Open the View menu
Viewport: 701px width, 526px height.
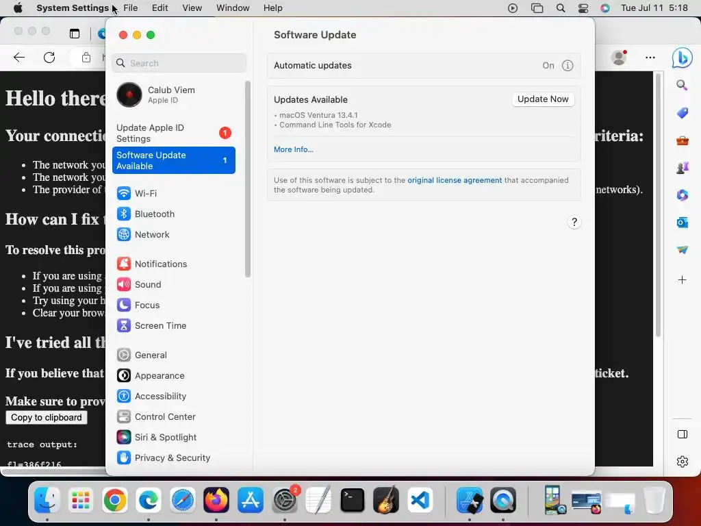pyautogui.click(x=192, y=8)
